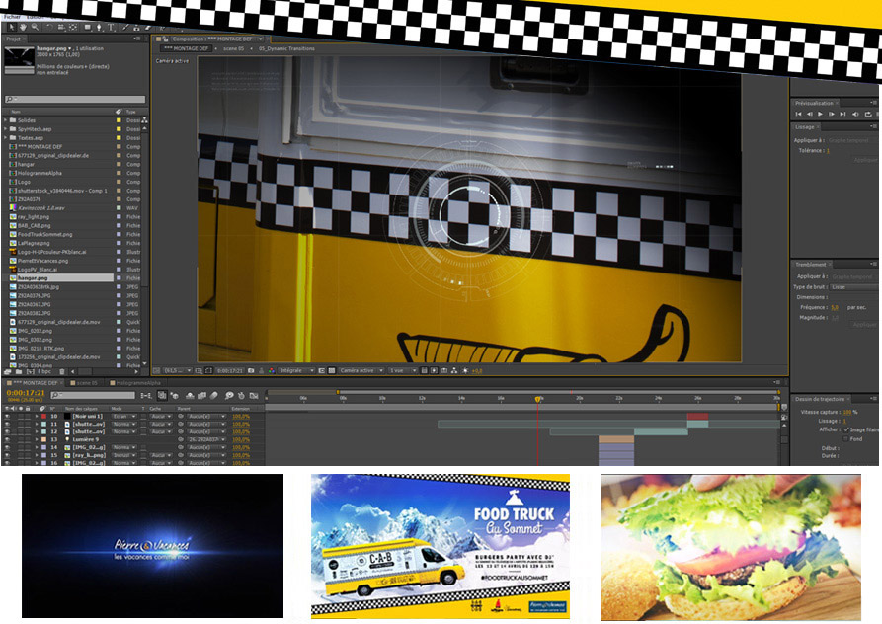Hide layer 13 Lumière 9
This screenshot has width=882, height=624.
tap(7, 439)
